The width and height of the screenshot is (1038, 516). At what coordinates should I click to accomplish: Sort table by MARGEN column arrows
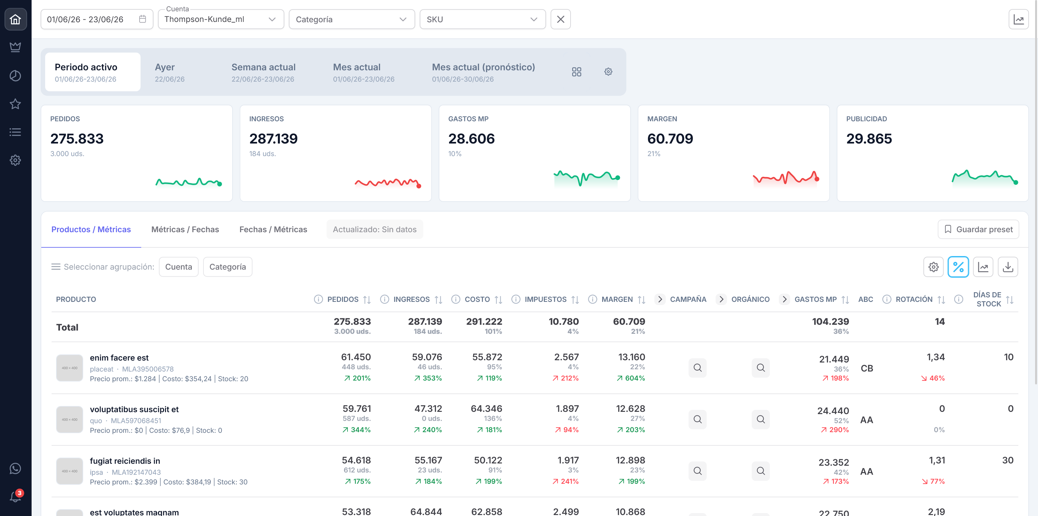click(641, 300)
